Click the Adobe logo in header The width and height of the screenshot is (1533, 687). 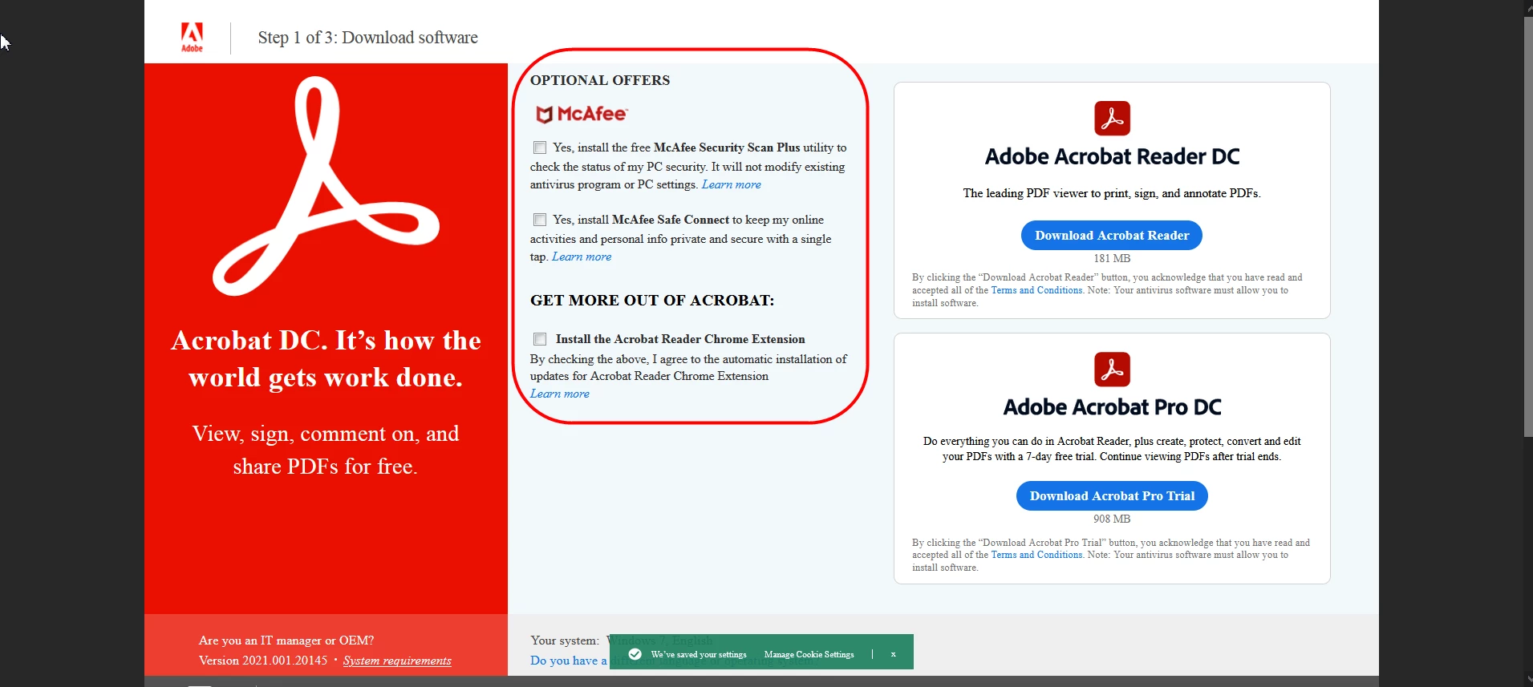pos(192,37)
